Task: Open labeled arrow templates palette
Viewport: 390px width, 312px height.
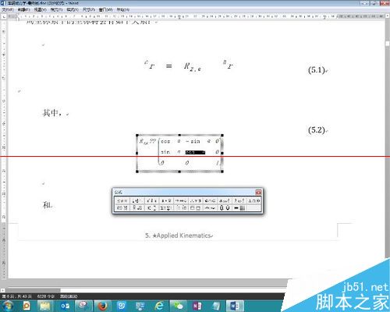Action: pos(211,207)
